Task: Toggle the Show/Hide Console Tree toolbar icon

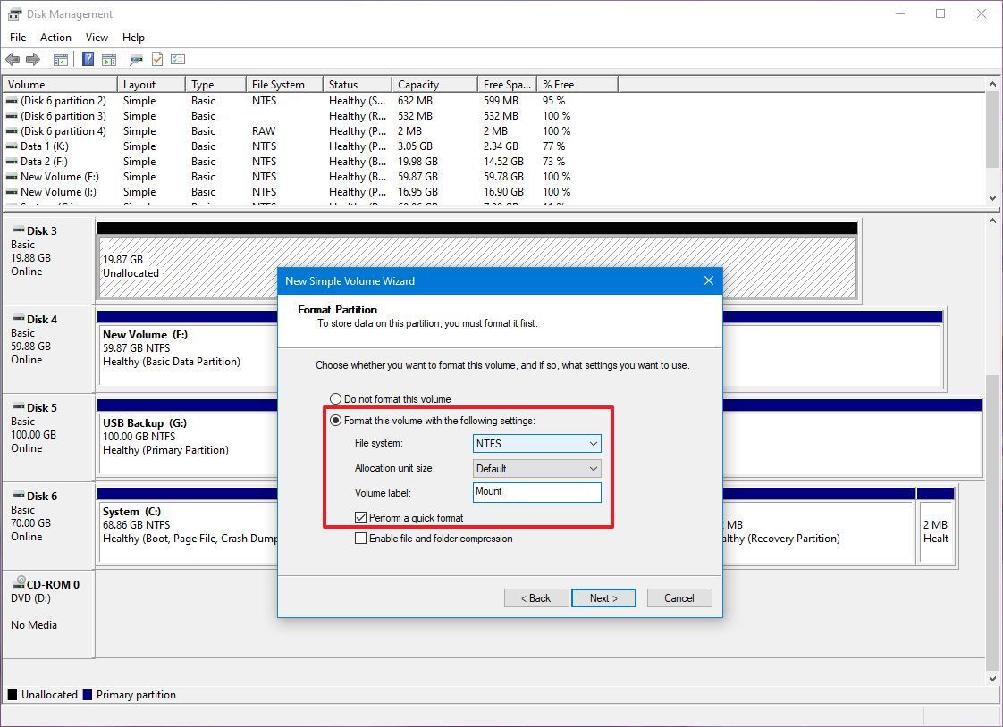Action: tap(60, 59)
